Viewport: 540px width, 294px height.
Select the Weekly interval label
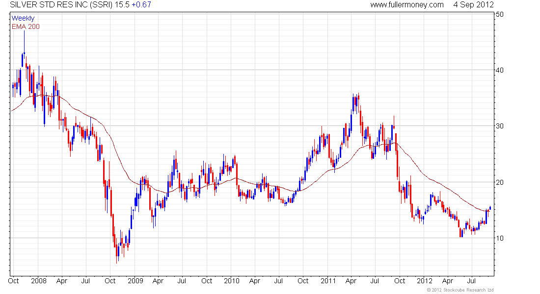pyautogui.click(x=23, y=18)
